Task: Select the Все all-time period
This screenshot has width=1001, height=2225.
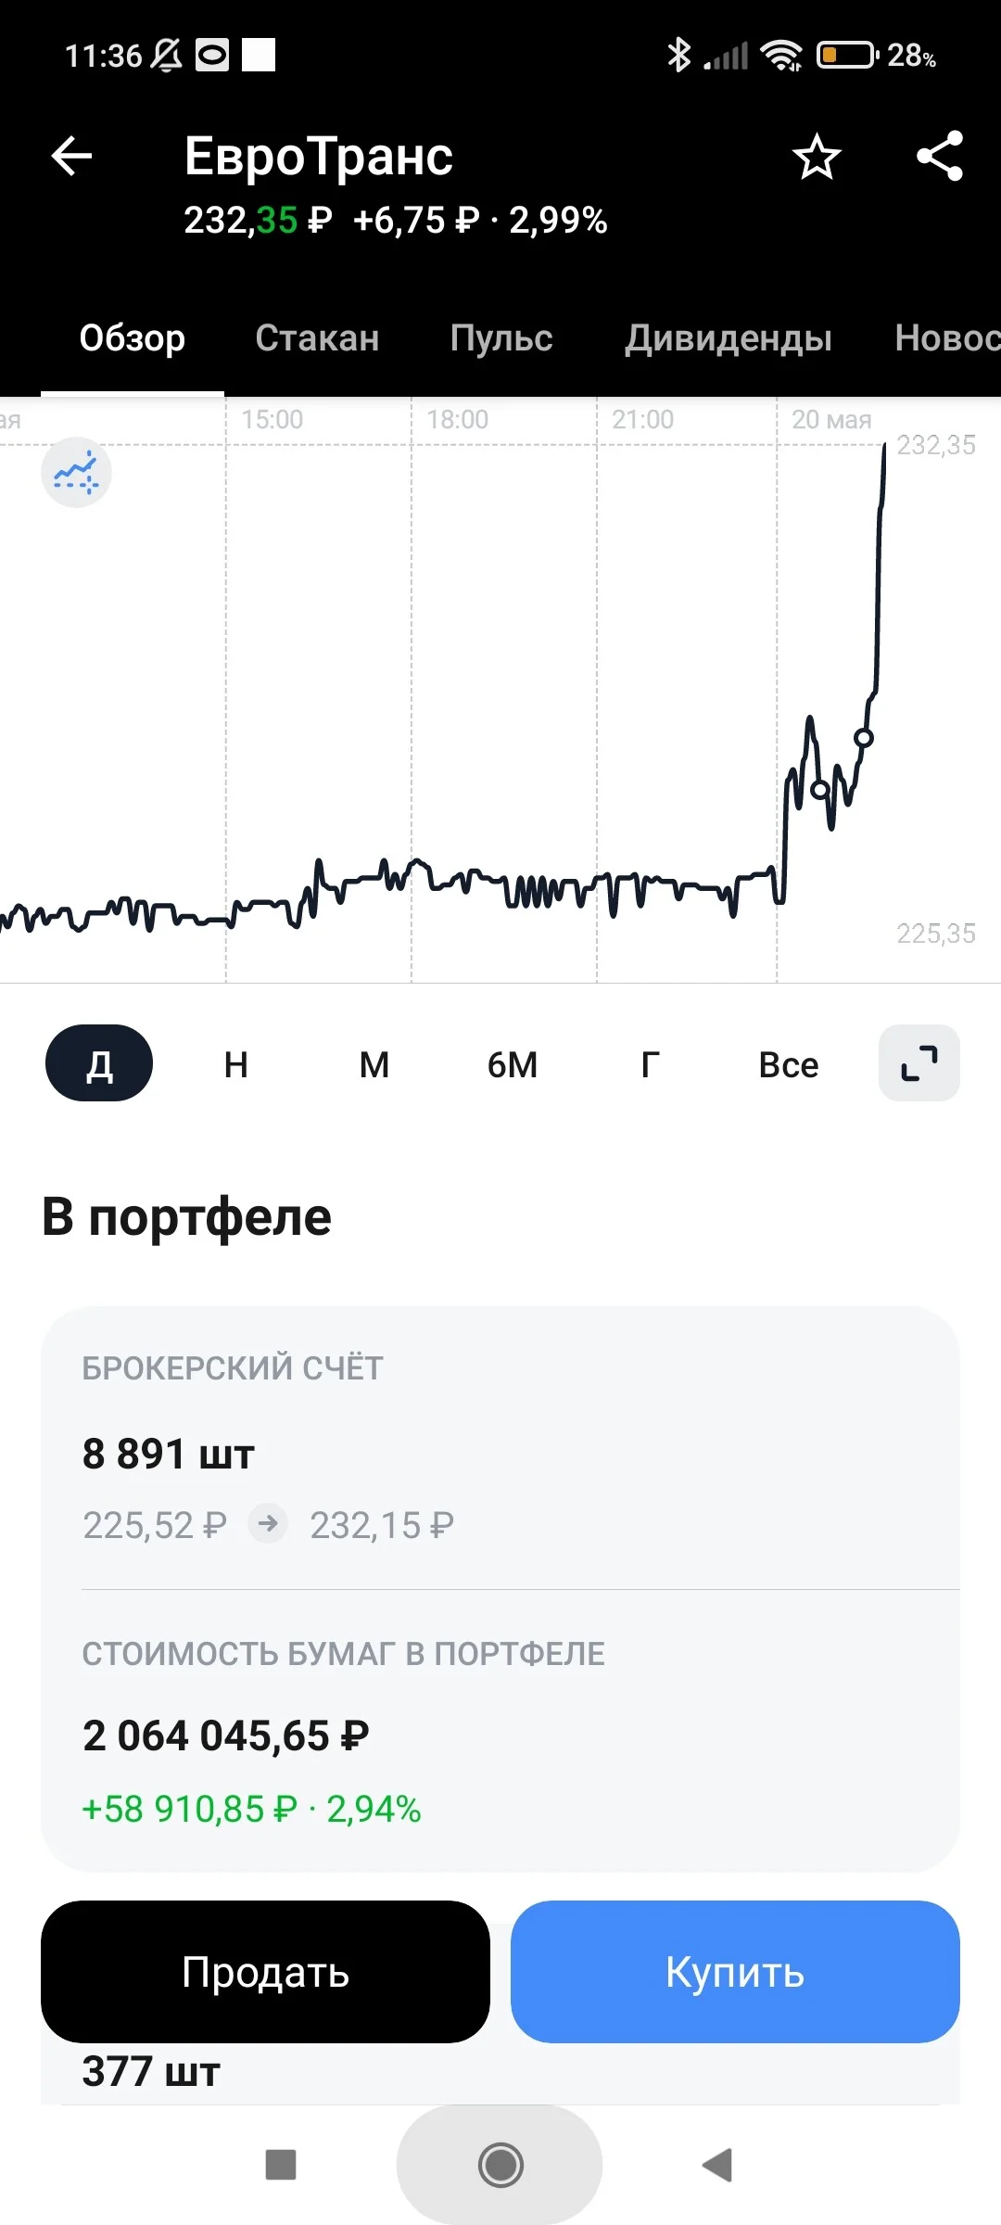Action: point(789,1064)
